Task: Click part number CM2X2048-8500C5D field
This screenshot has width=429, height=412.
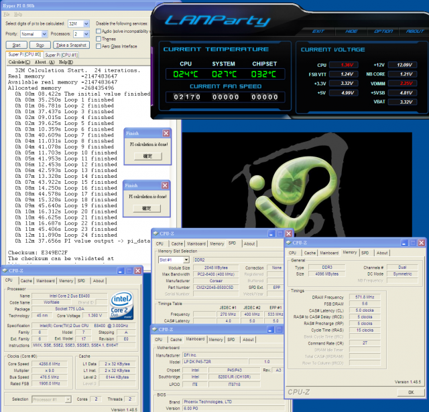Action: (215, 288)
